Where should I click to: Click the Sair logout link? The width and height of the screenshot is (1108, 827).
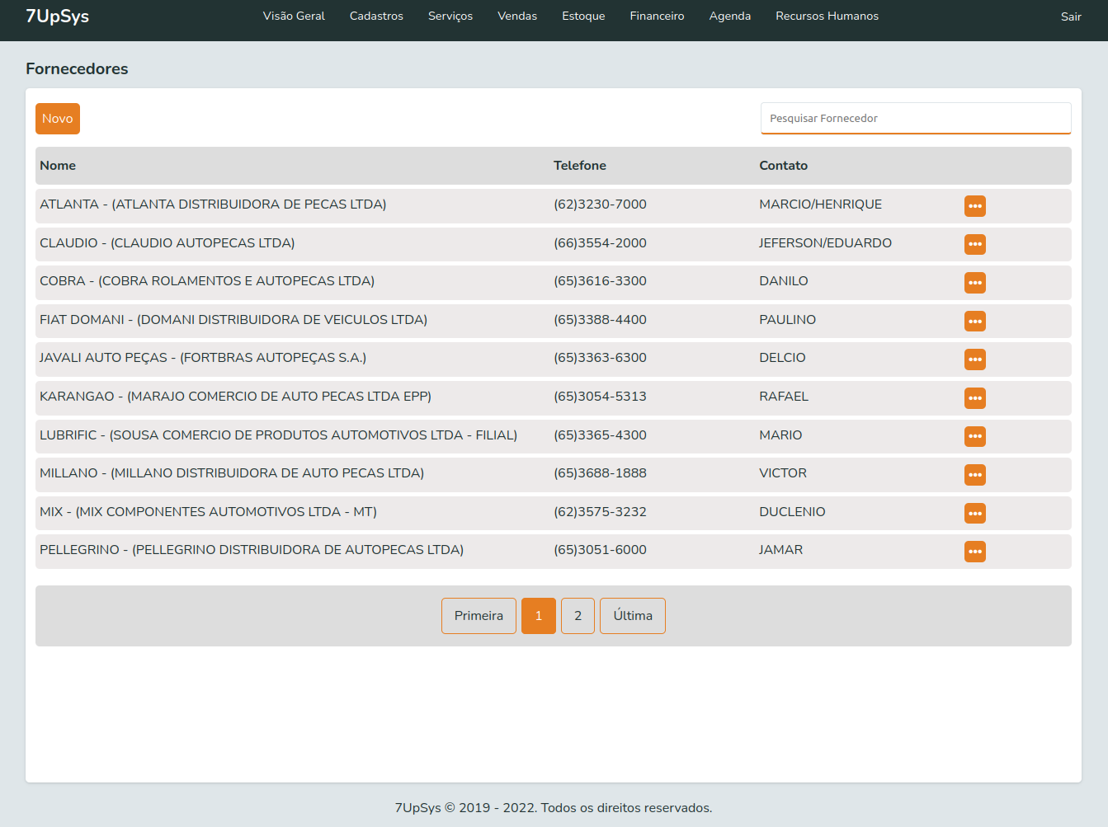click(1071, 16)
